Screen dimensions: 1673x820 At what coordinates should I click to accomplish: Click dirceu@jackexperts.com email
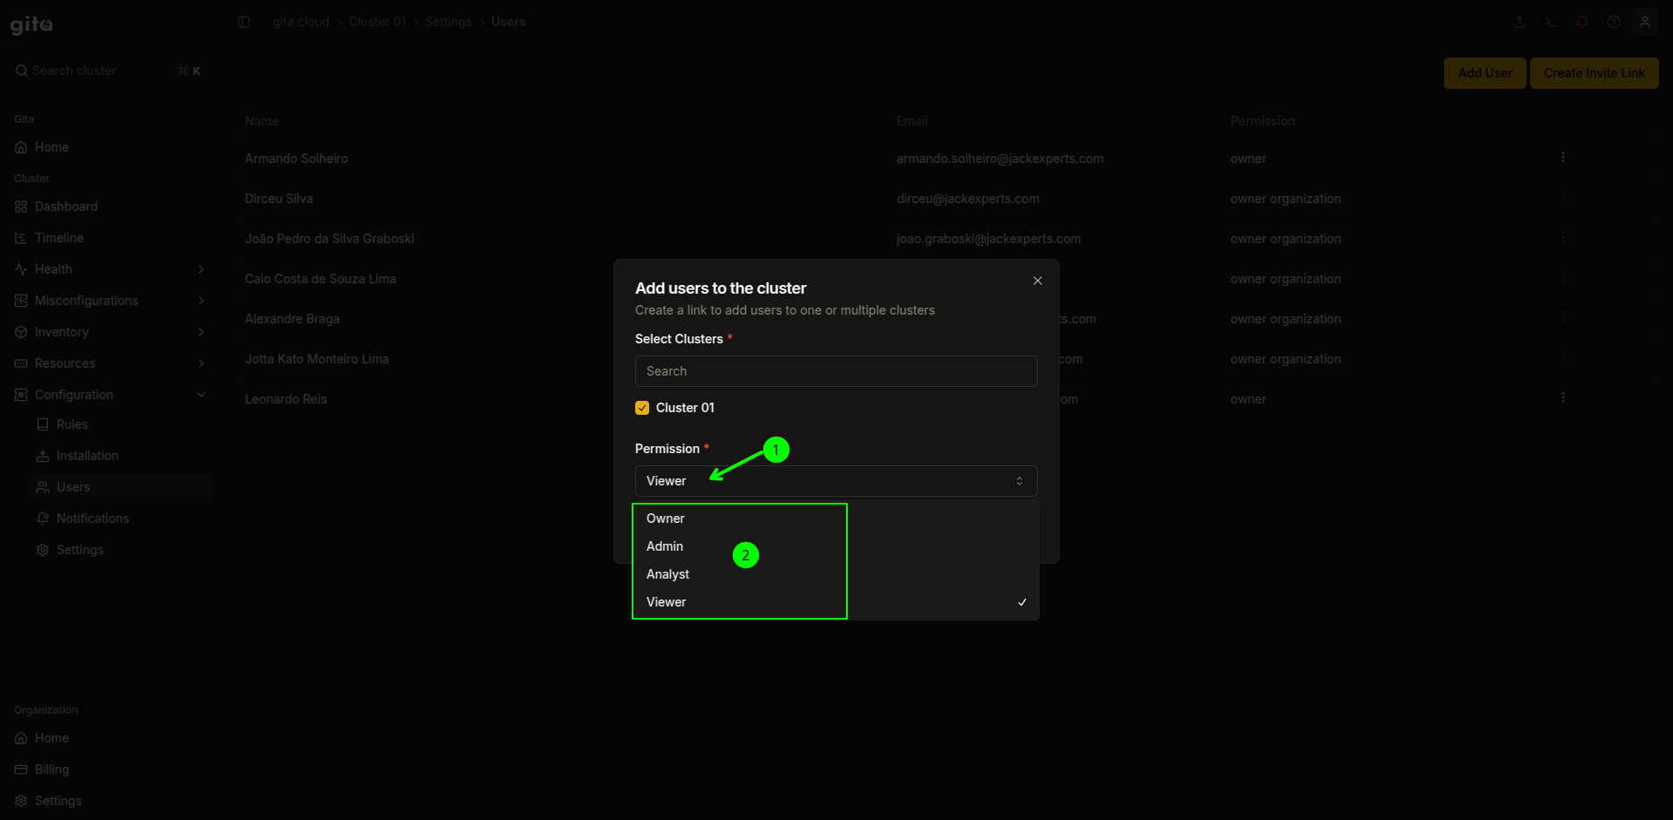(x=968, y=199)
